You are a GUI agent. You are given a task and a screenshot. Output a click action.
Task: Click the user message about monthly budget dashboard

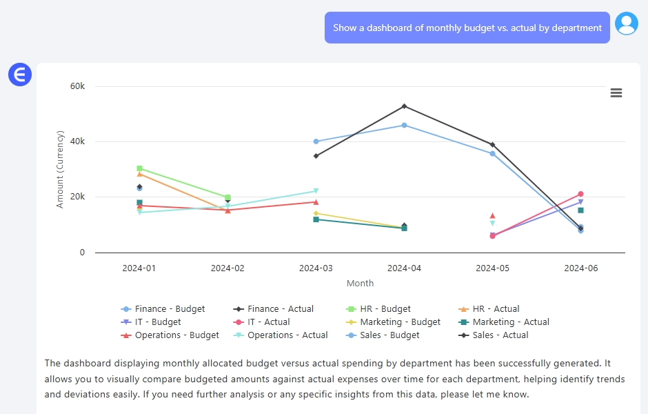click(467, 28)
